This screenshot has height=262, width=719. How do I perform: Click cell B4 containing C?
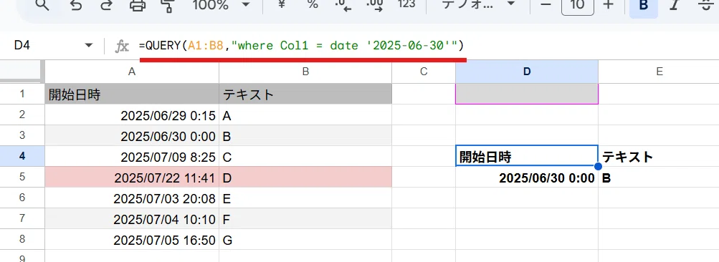[305, 156]
